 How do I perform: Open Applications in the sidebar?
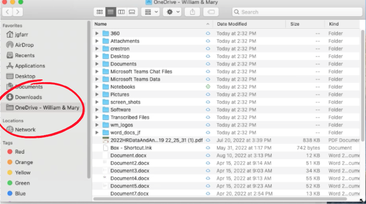(x=30, y=66)
